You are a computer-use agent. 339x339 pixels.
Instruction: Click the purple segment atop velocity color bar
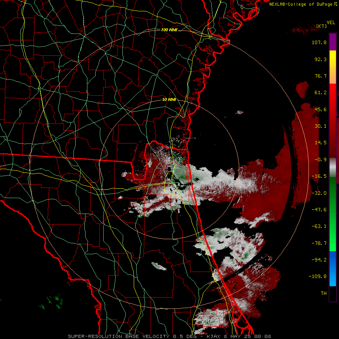pos(333,42)
